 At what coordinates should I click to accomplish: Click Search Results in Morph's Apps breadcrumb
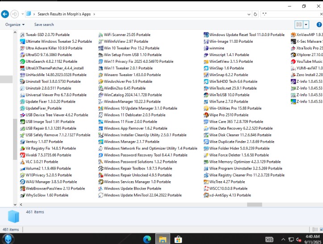[64, 14]
